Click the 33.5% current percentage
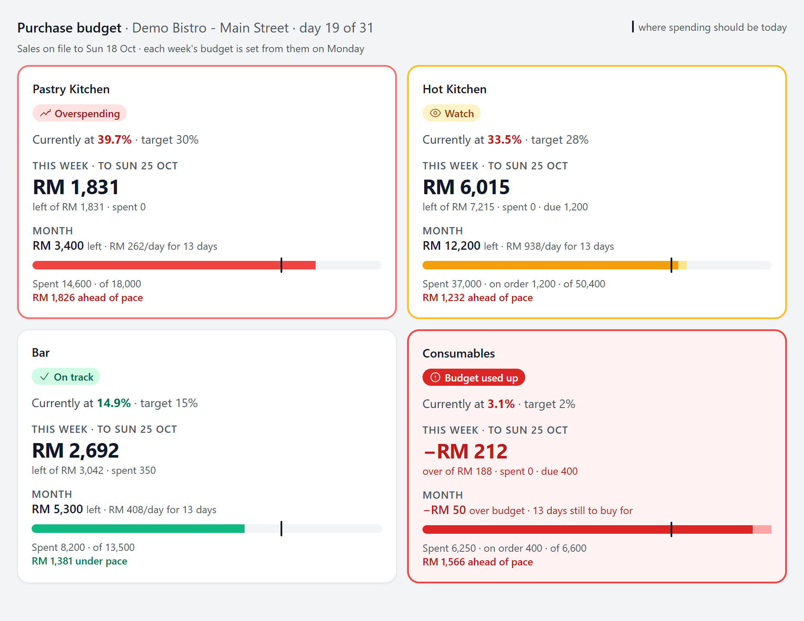The width and height of the screenshot is (804, 621). (505, 140)
